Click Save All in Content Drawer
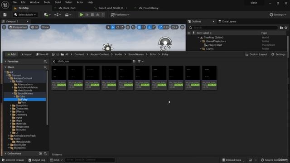This screenshot has width=290, height=163. click(42, 54)
